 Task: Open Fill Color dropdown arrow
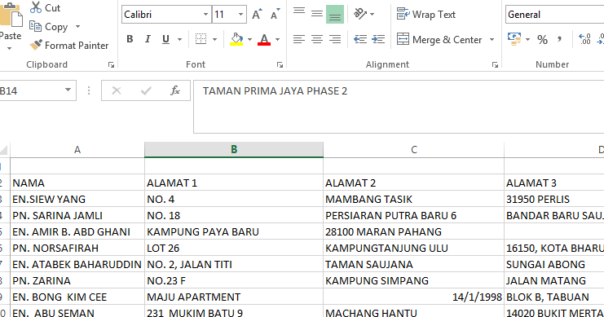(x=249, y=39)
